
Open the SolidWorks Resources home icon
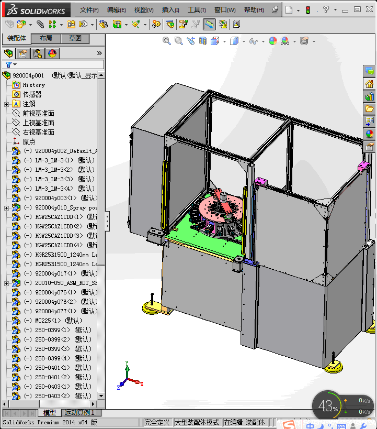coord(369,84)
